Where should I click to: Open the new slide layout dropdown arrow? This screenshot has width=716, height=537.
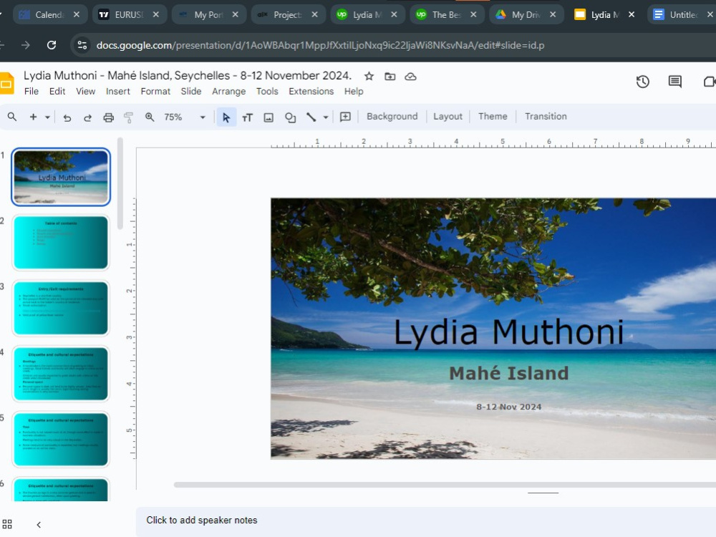point(47,117)
